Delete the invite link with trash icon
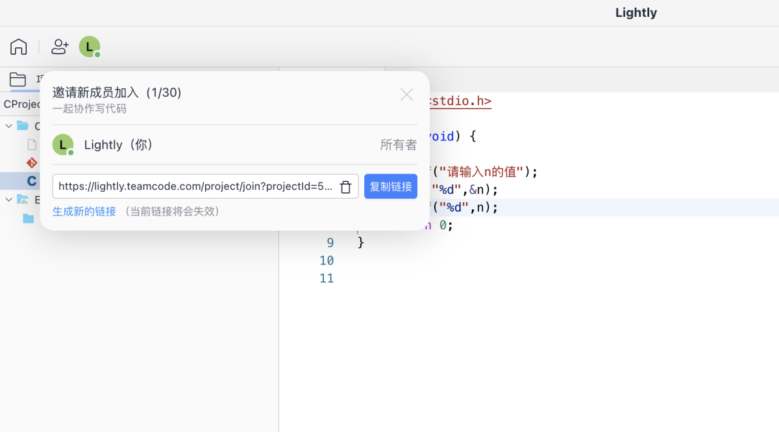Screen dimensions: 779x432 (346, 187)
